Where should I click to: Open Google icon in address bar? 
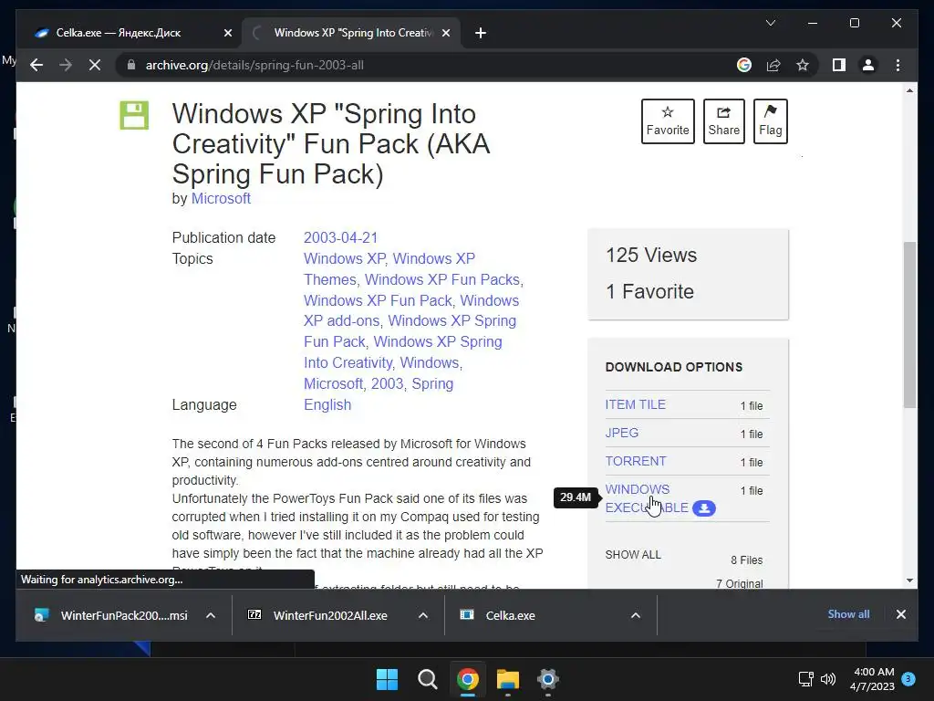tap(744, 65)
